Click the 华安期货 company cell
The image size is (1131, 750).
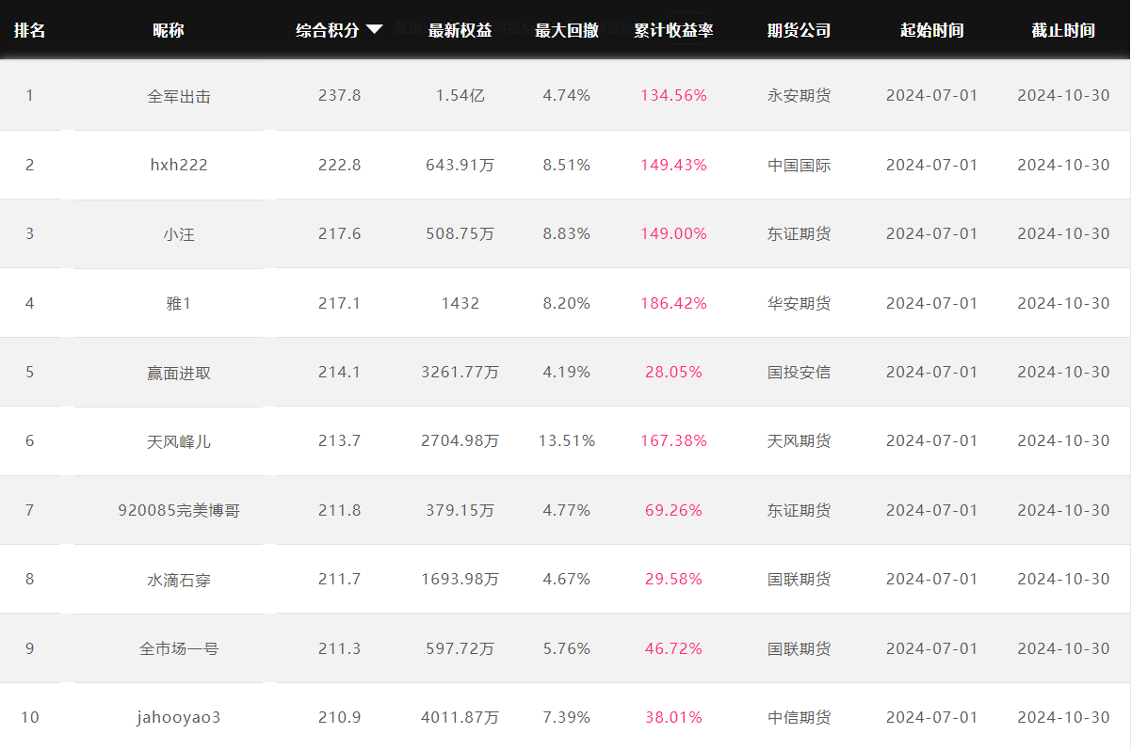(x=799, y=303)
